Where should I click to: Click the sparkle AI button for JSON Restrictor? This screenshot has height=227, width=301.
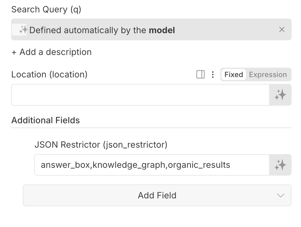click(x=280, y=165)
